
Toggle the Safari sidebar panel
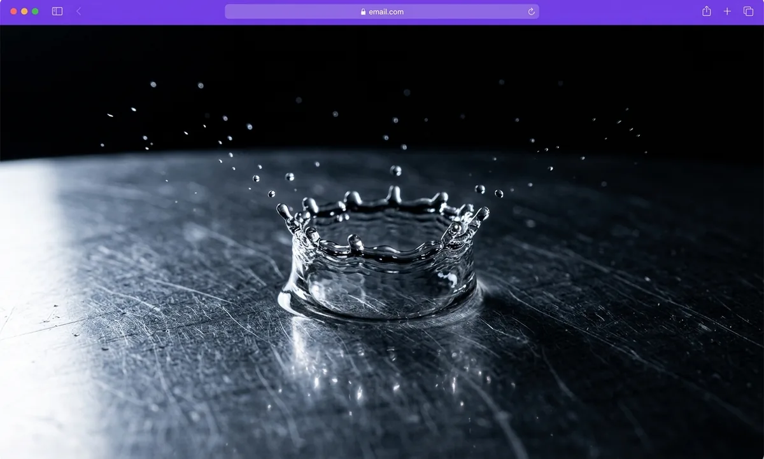click(57, 11)
